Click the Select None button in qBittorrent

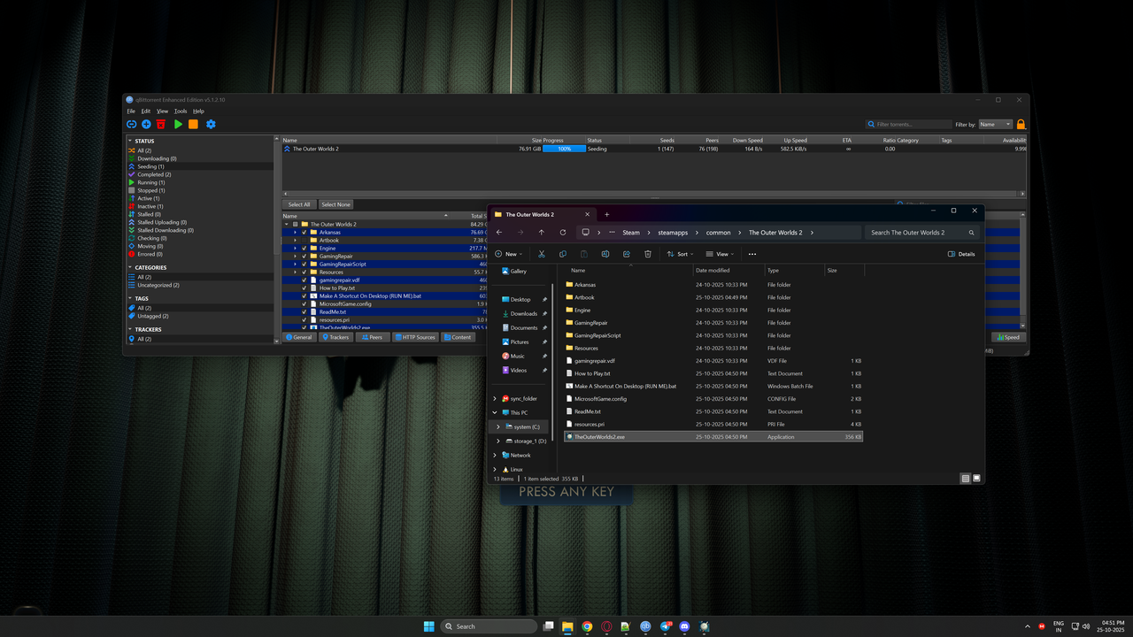pyautogui.click(x=335, y=204)
